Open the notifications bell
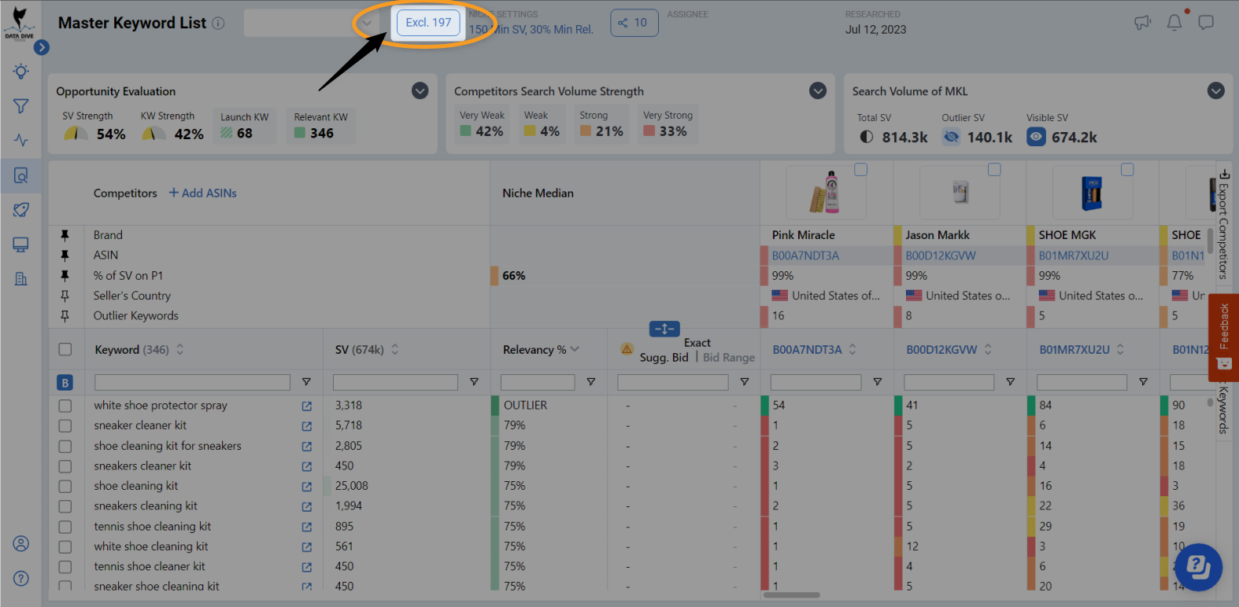 coord(1174,23)
